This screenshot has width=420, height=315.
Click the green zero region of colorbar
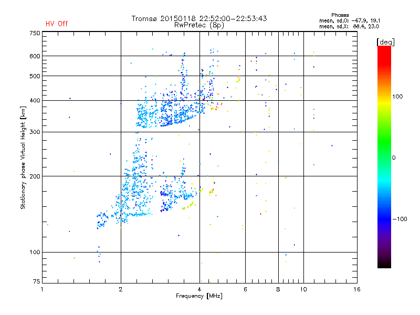pyautogui.click(x=384, y=157)
